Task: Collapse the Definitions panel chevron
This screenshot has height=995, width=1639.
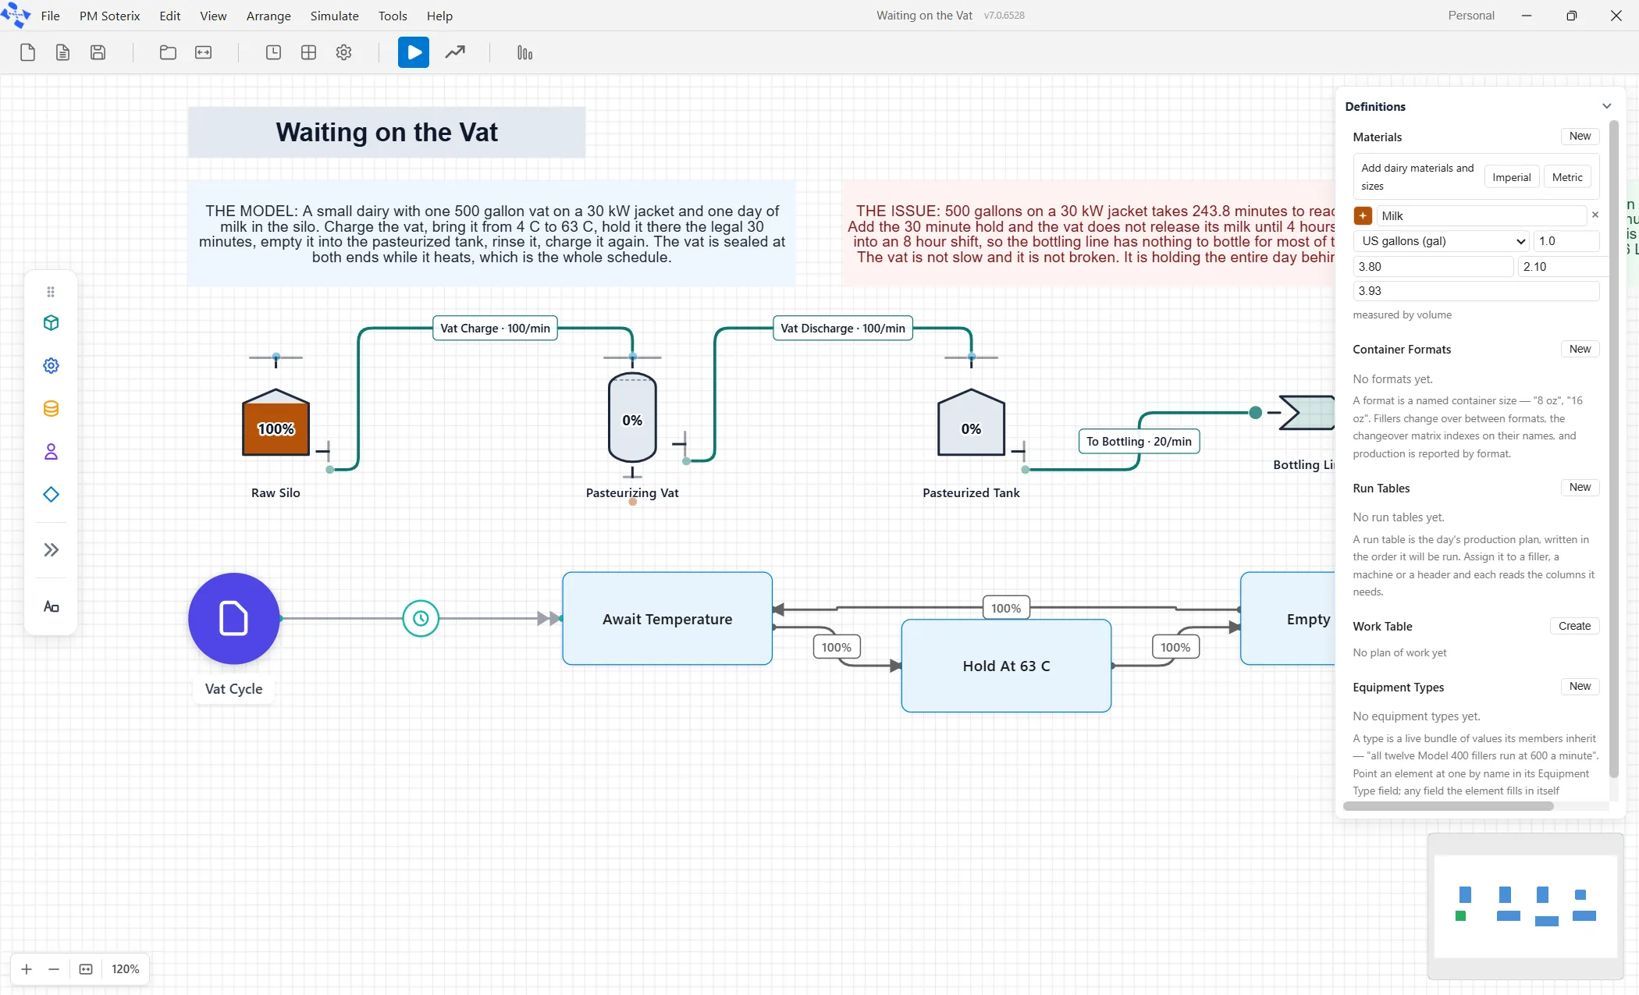Action: pos(1606,106)
